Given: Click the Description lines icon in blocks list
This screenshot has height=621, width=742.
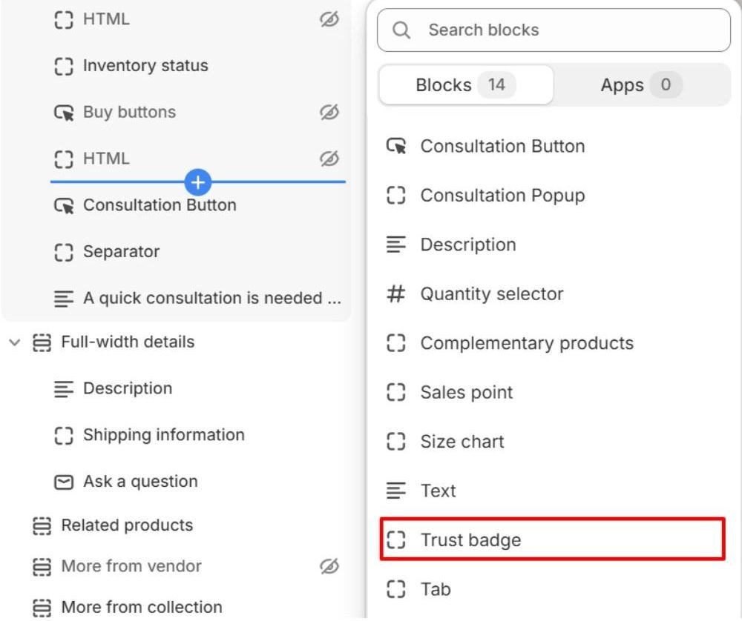Looking at the screenshot, I should coord(395,245).
